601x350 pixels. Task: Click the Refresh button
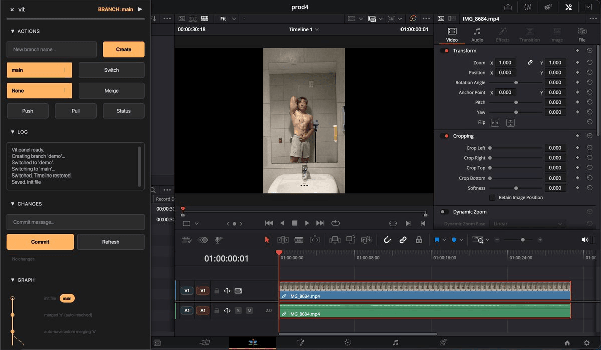(x=111, y=242)
